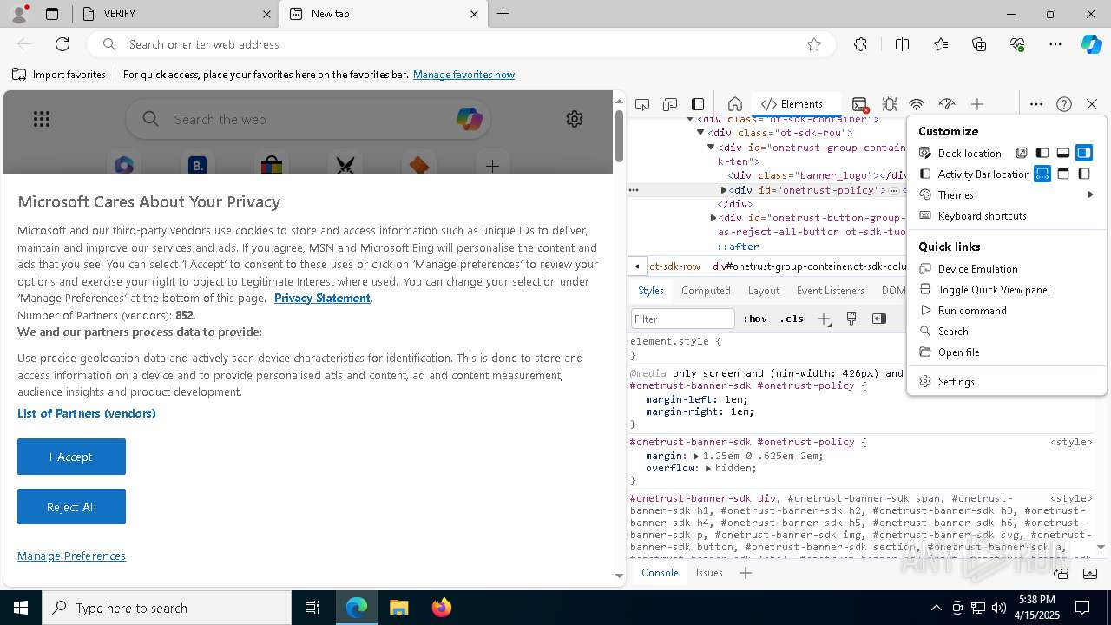Choose Device Emulation quick link
The image size is (1111, 625).
point(1007,268)
